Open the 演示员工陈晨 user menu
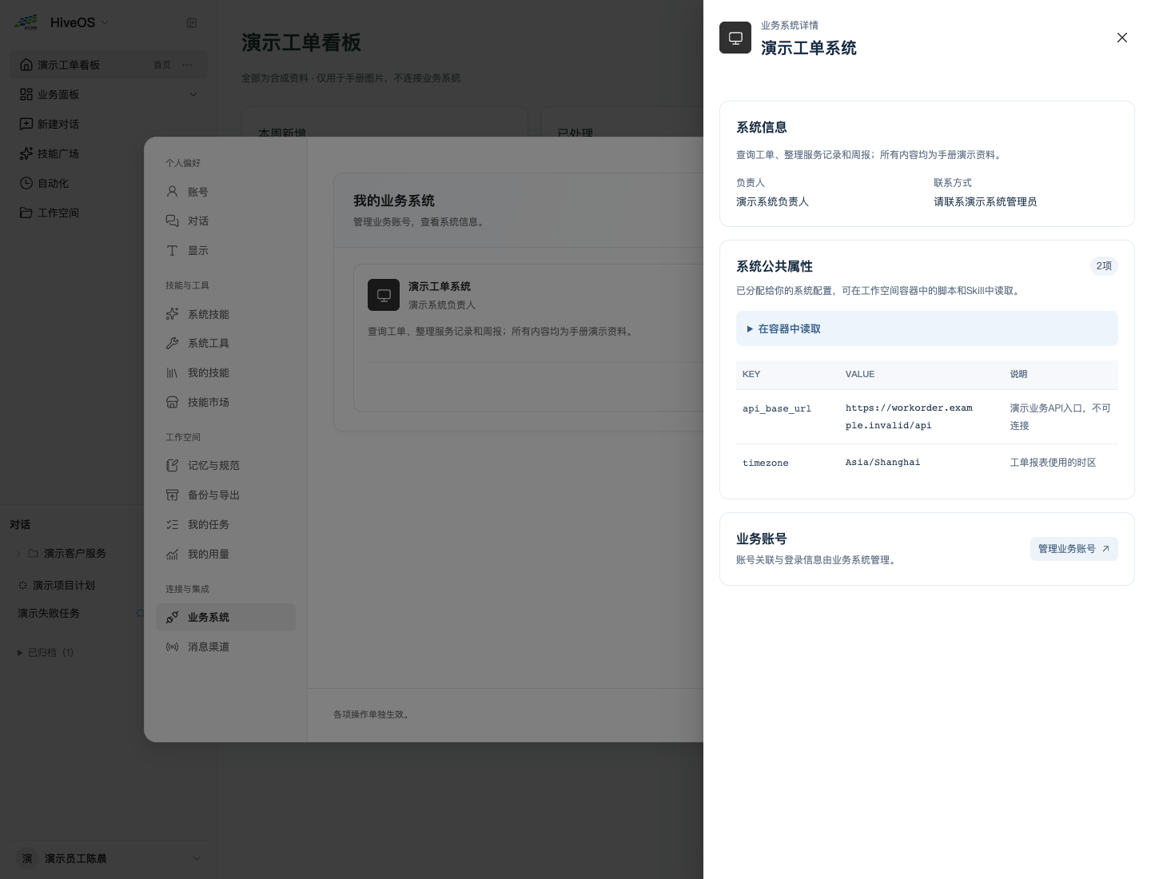 point(108,858)
